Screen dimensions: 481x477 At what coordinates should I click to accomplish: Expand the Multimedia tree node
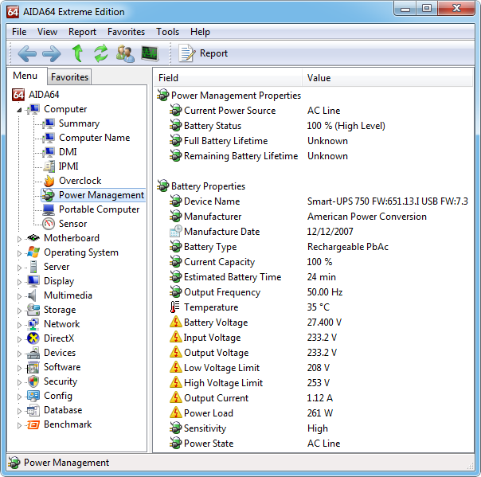click(19, 296)
